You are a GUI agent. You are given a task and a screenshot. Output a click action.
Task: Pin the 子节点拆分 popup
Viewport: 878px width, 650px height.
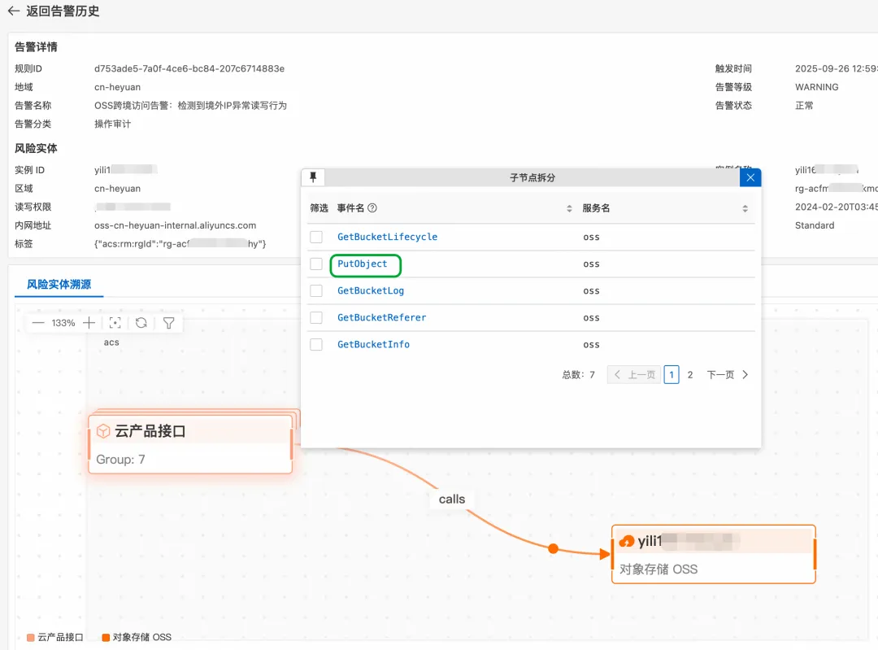[313, 177]
